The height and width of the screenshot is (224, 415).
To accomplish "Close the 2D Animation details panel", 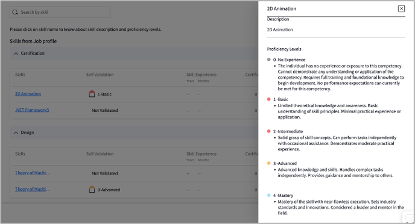I will 401,8.
